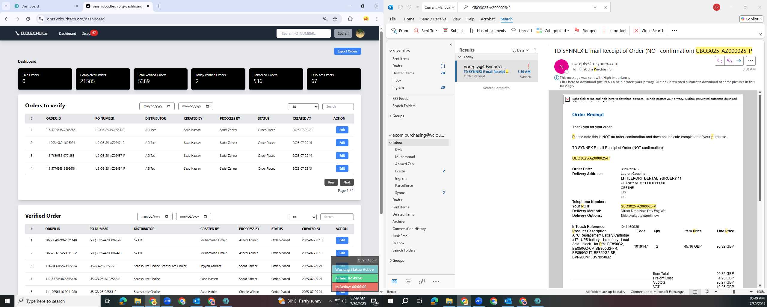This screenshot has width=767, height=307.
Task: Zoom out with the minus button
Action: pos(716,292)
